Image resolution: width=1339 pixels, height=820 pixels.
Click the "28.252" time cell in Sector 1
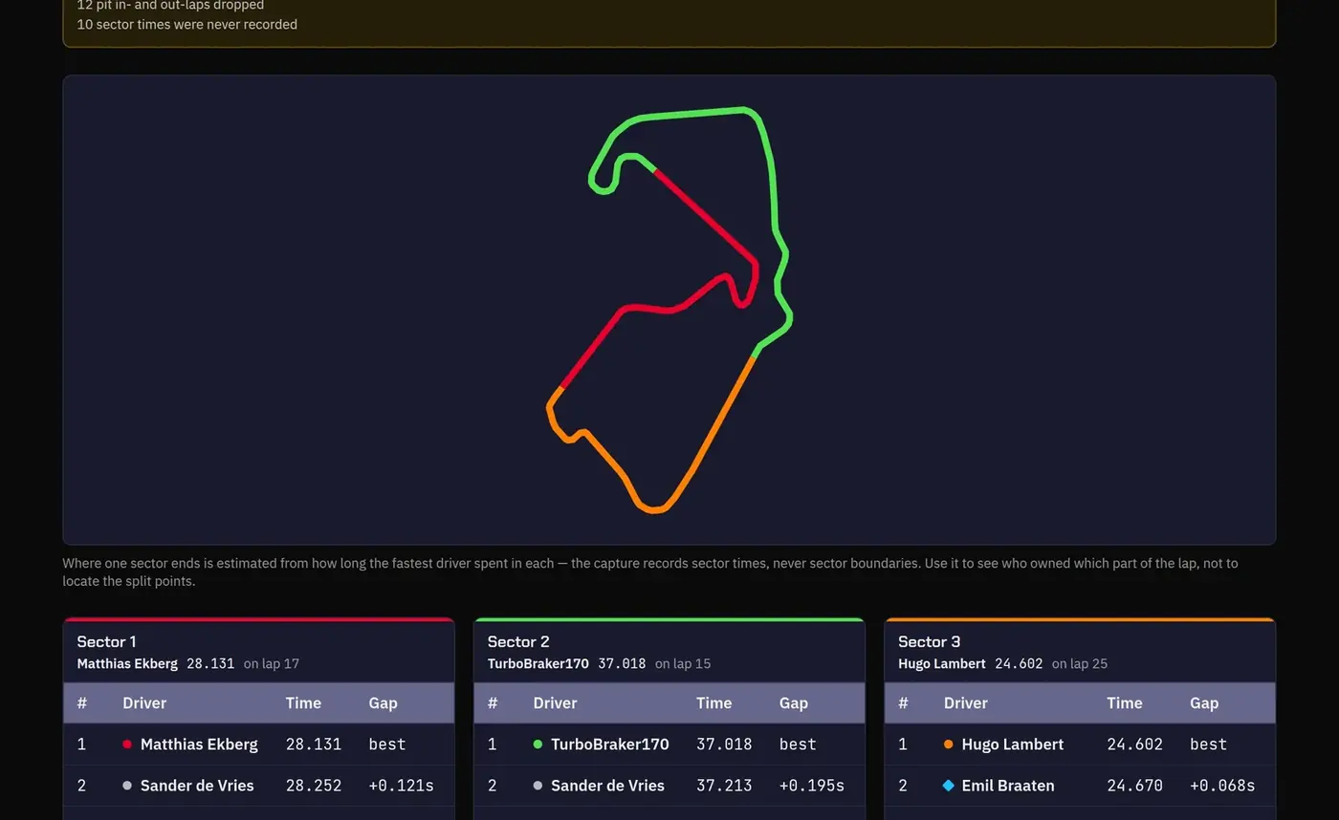(x=314, y=786)
